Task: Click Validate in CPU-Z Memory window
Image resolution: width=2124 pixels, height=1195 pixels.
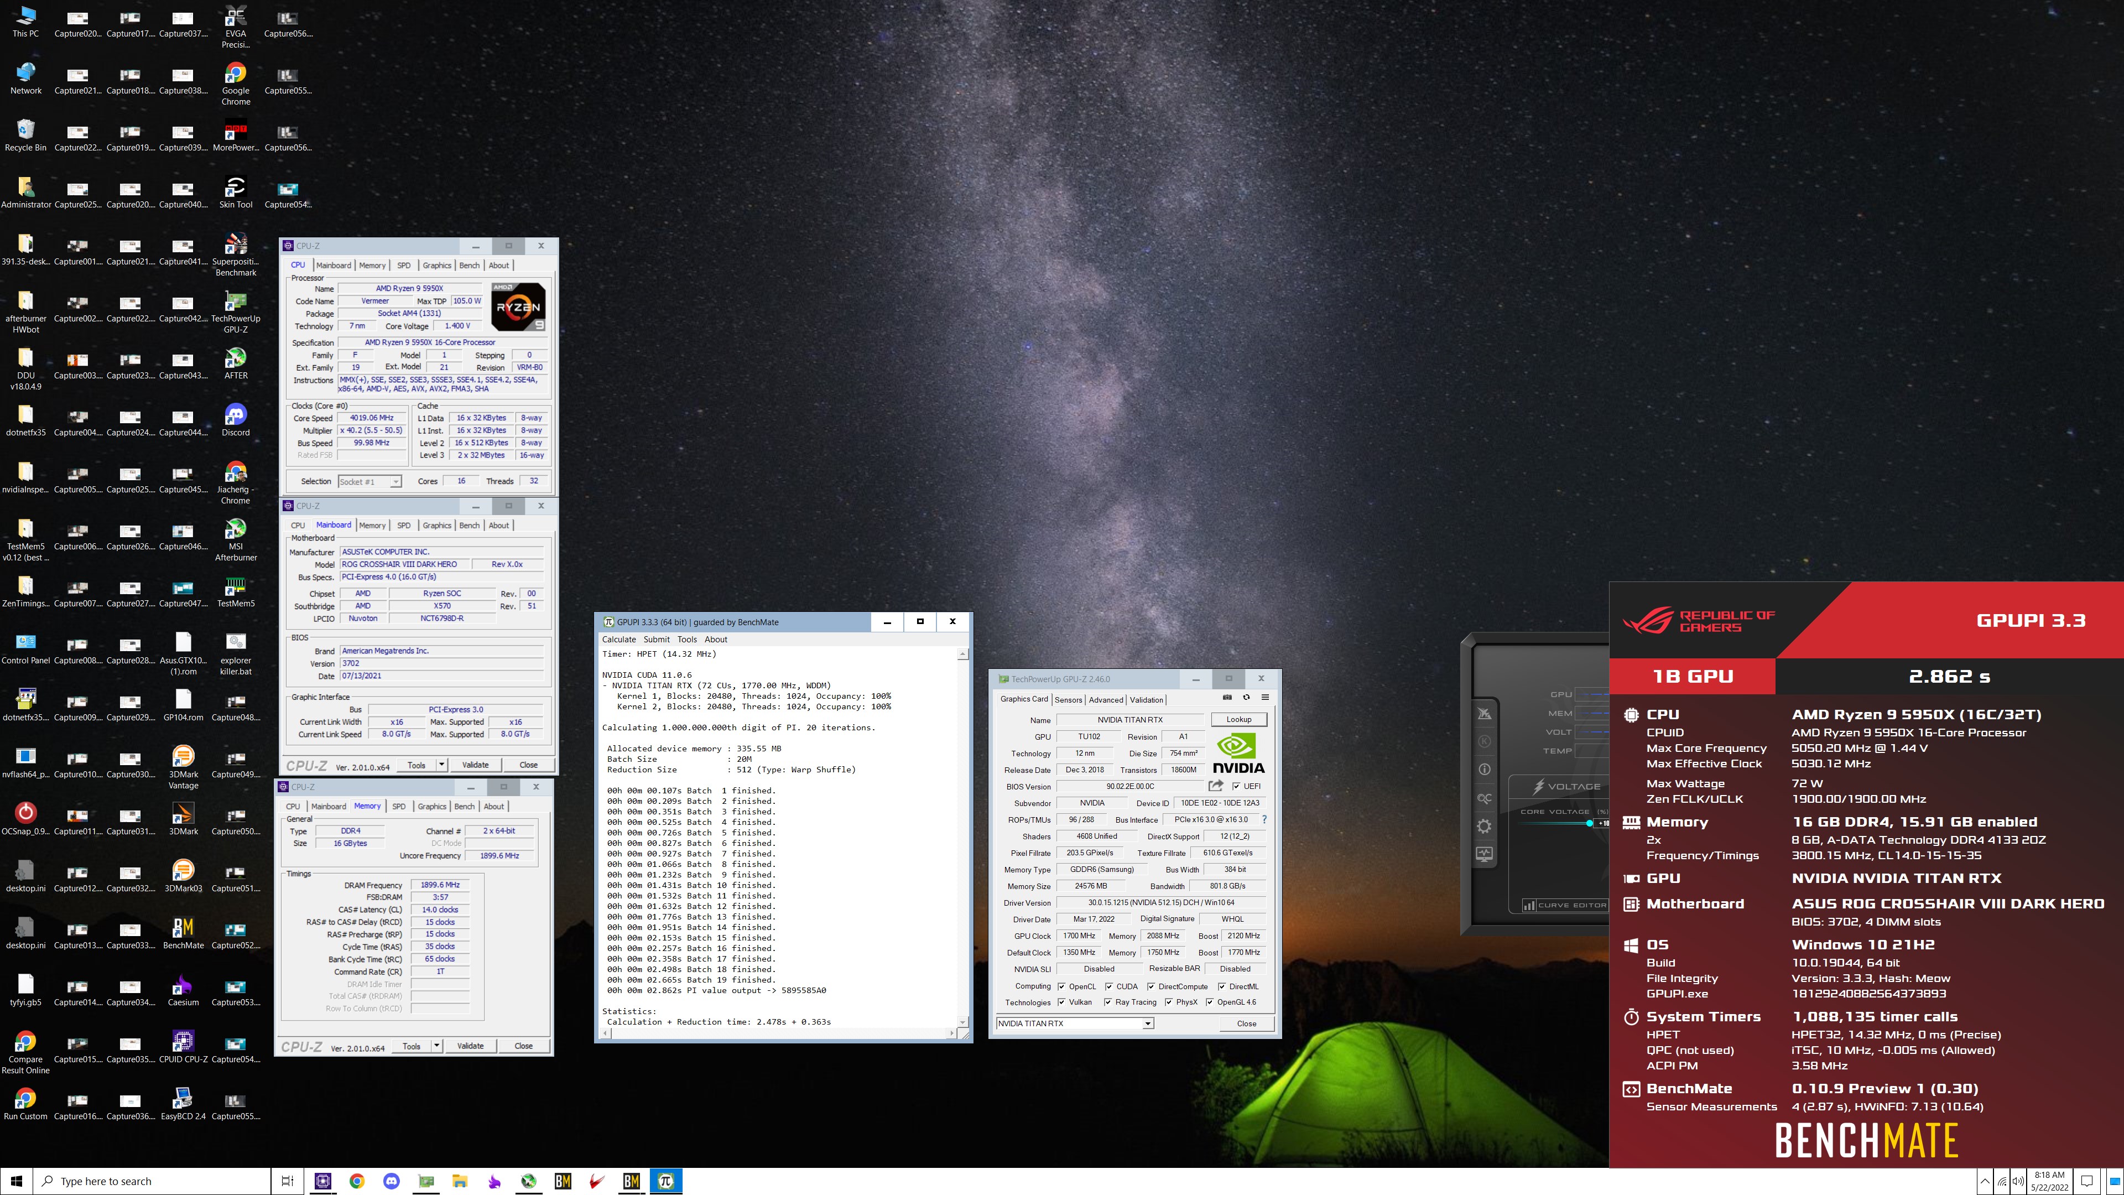Action: 470,1046
